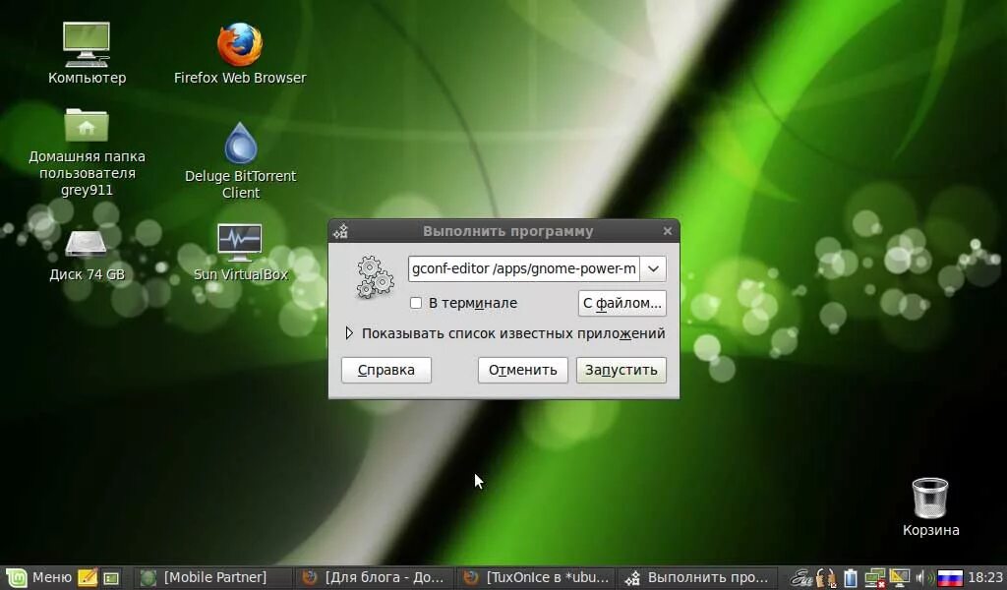Switch to TuxOnIce Firefox taskbar window

(x=536, y=577)
